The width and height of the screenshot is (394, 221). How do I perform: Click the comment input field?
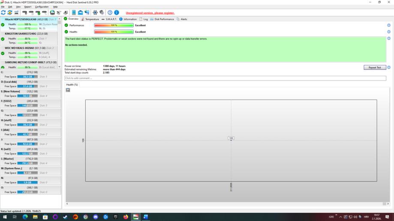(x=225, y=78)
